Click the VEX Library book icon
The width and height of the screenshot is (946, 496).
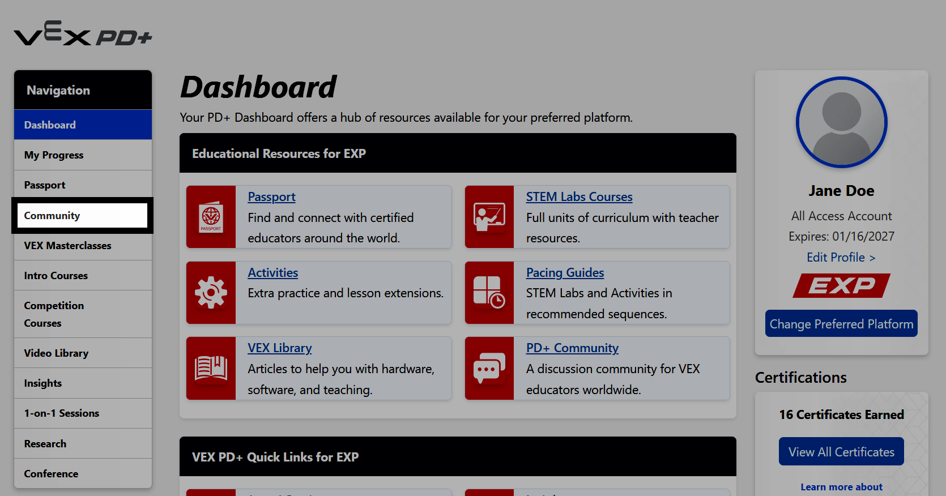pyautogui.click(x=211, y=368)
